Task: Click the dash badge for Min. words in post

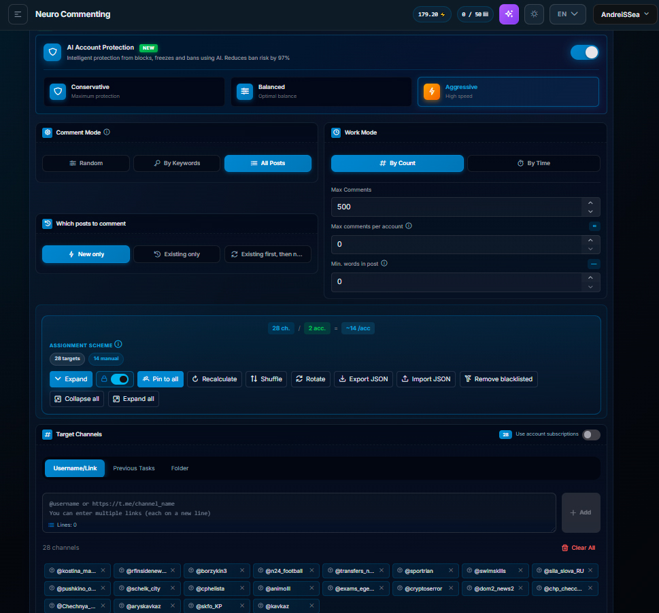Action: click(x=594, y=264)
